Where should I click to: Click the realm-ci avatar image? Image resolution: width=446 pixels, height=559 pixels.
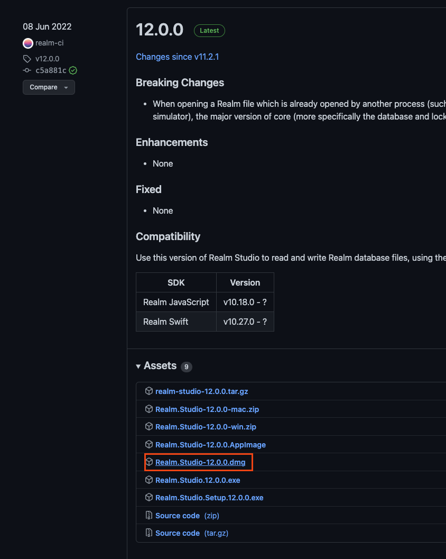[28, 43]
